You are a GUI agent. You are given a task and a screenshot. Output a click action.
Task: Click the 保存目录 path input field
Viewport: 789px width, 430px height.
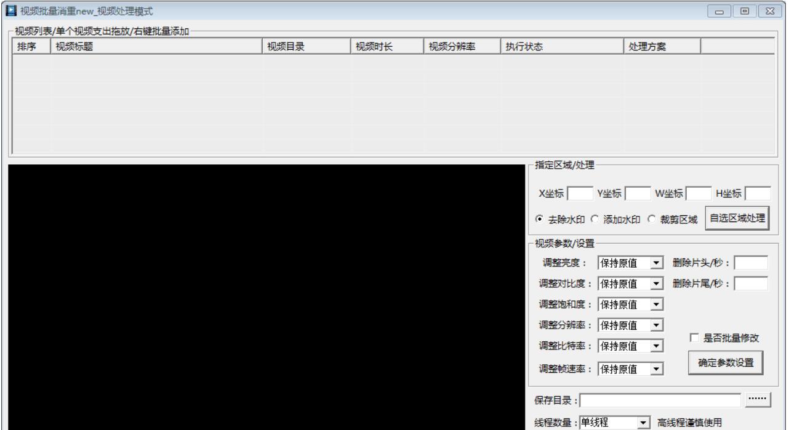(x=660, y=400)
